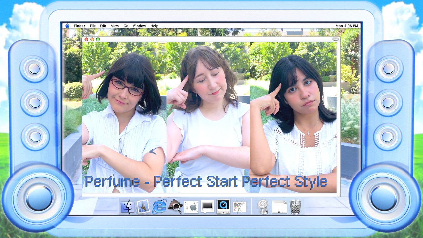The height and width of the screenshot is (238, 423).
Task: Open the Trash in the dock
Action: [x=295, y=207]
